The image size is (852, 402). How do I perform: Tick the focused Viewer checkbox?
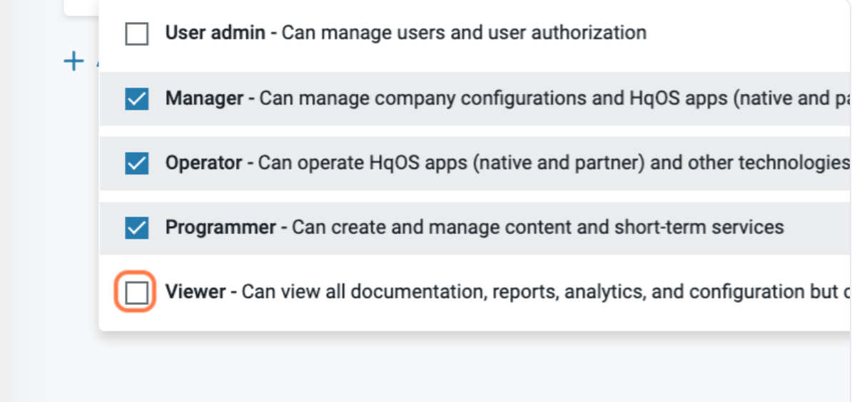[x=136, y=293]
